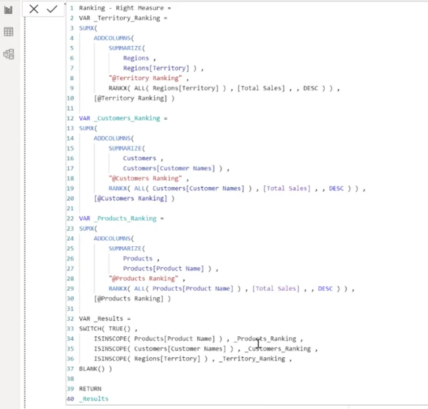The image size is (428, 409).
Task: Click 'Products[Product Name]' on line 27
Action: (164, 269)
